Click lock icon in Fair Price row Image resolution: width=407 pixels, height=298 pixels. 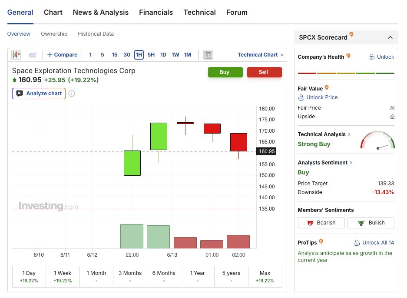[x=392, y=107]
